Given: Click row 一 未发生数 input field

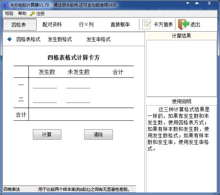Looking at the screenshot, I should point(78,85).
